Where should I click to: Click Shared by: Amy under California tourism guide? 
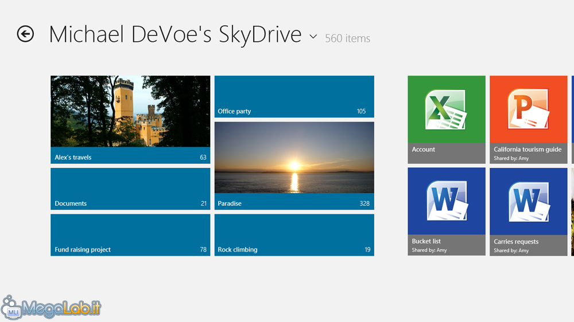511,158
